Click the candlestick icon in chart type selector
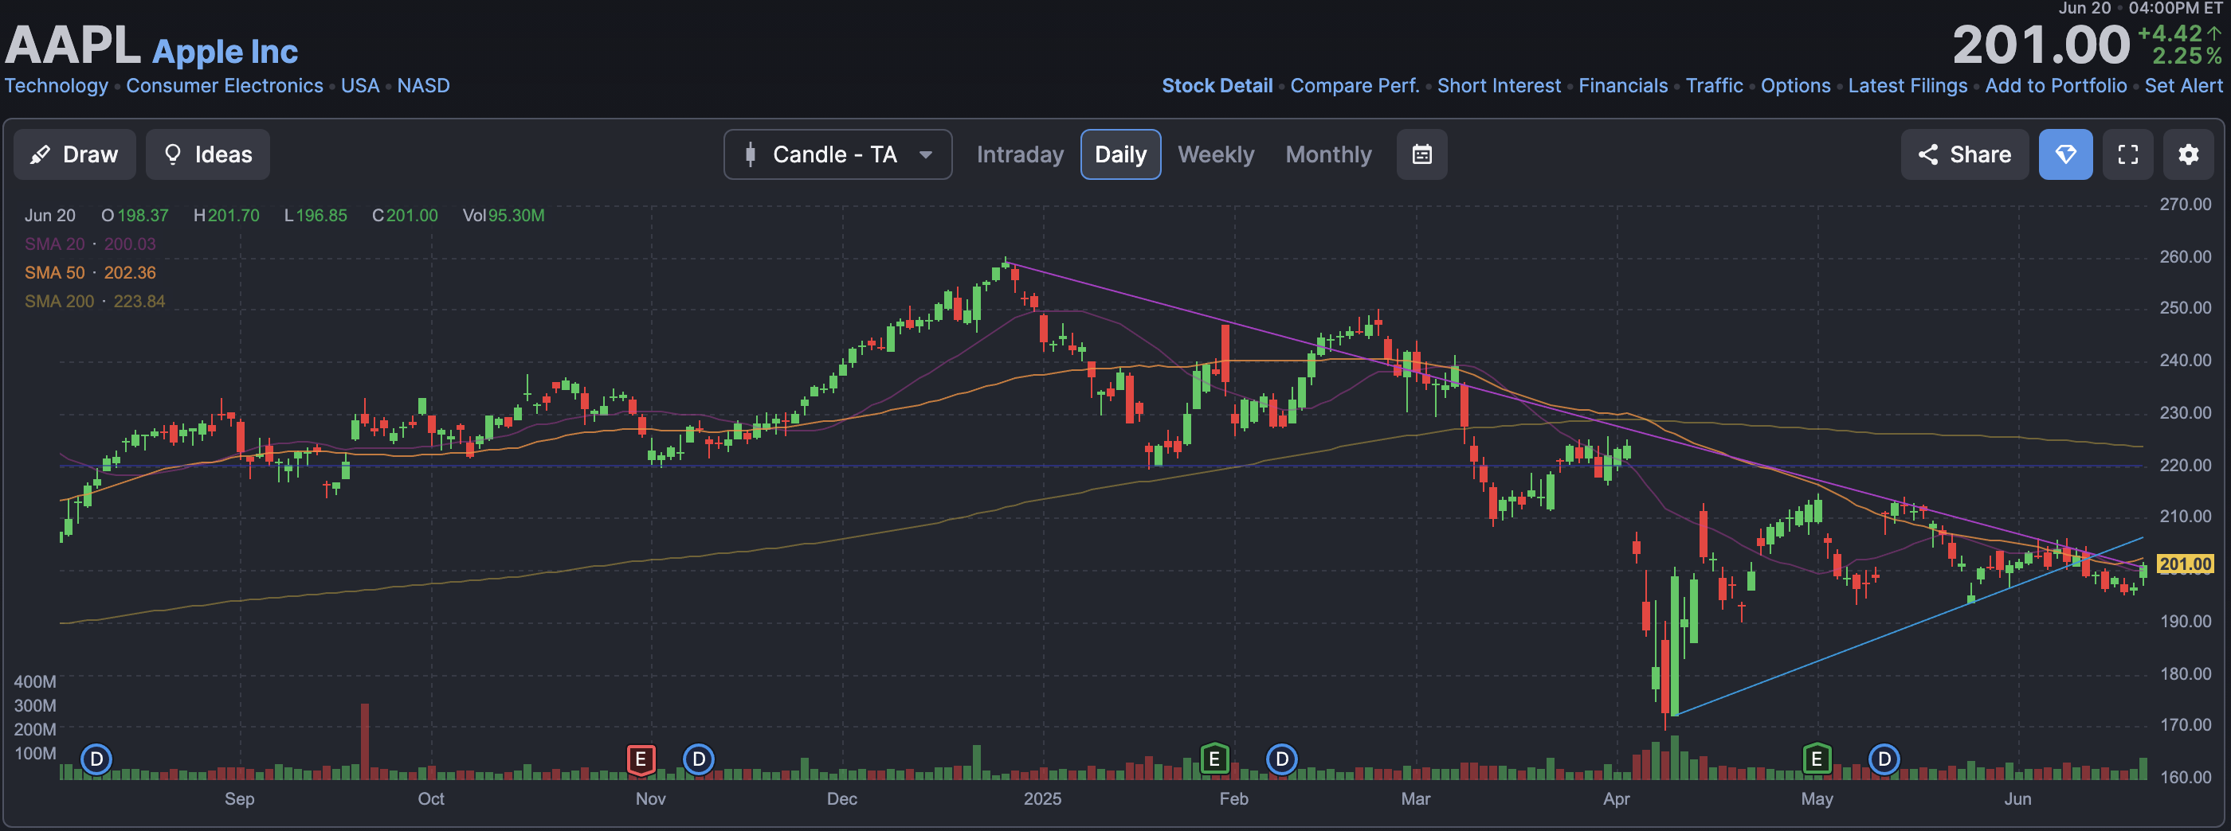 point(750,154)
